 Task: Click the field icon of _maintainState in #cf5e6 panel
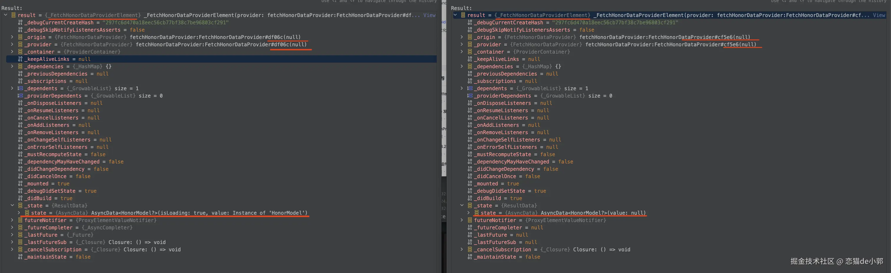tap(470, 257)
